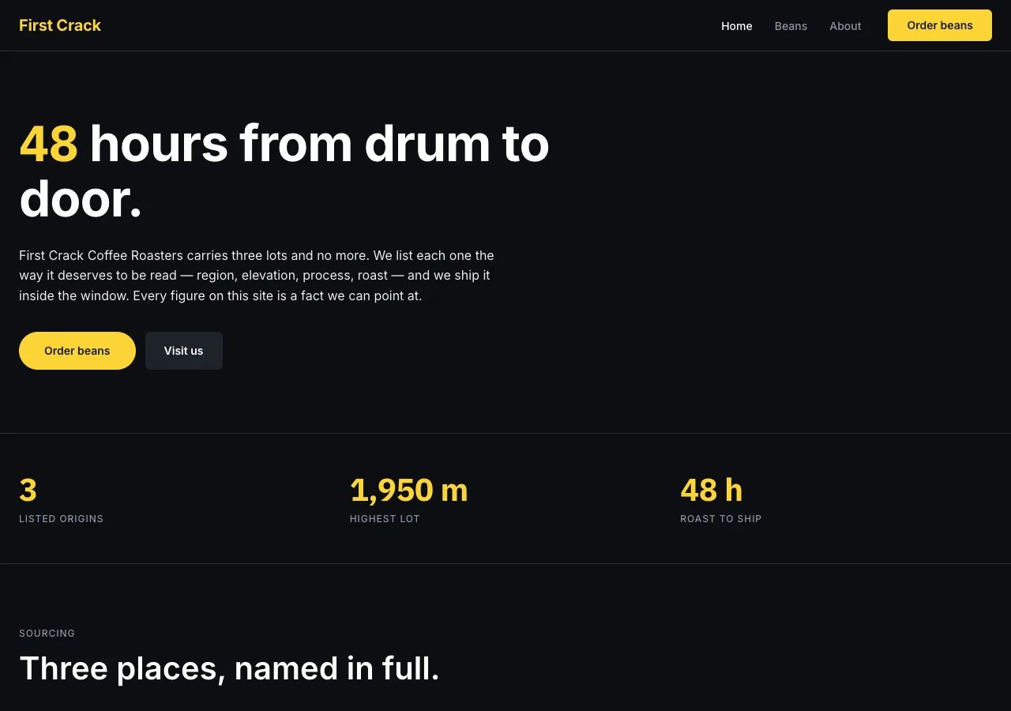
Task: Click the 'hours from drum to' headline text
Action: click(319, 144)
